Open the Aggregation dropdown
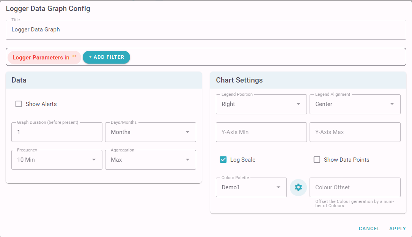The width and height of the screenshot is (412, 237). point(150,160)
